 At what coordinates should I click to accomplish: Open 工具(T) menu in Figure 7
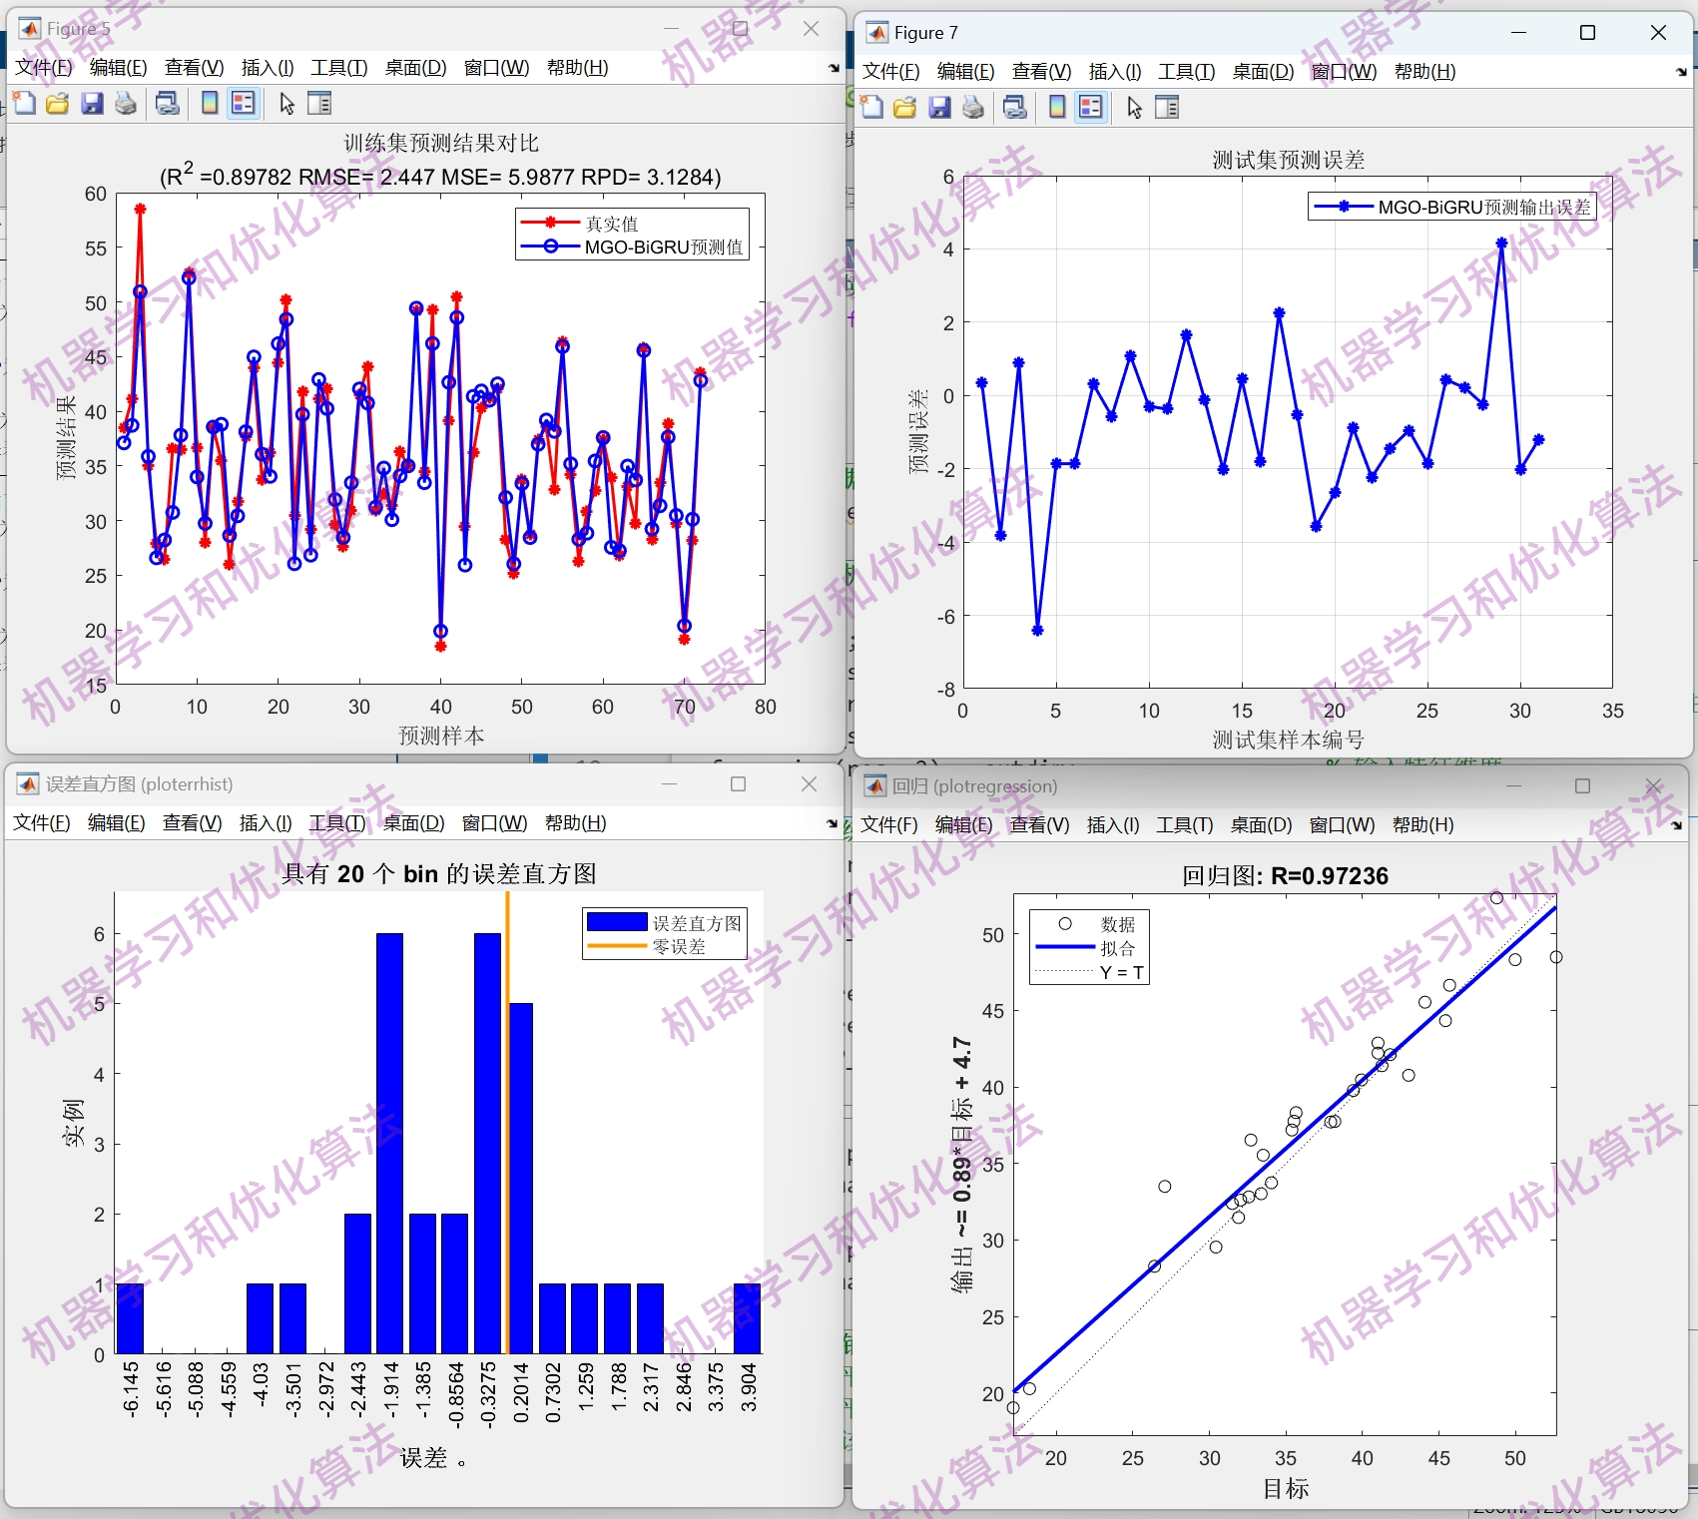tap(1187, 72)
